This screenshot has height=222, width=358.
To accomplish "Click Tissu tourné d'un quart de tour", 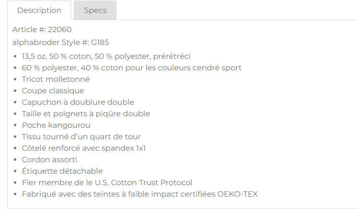I will [81, 137].
